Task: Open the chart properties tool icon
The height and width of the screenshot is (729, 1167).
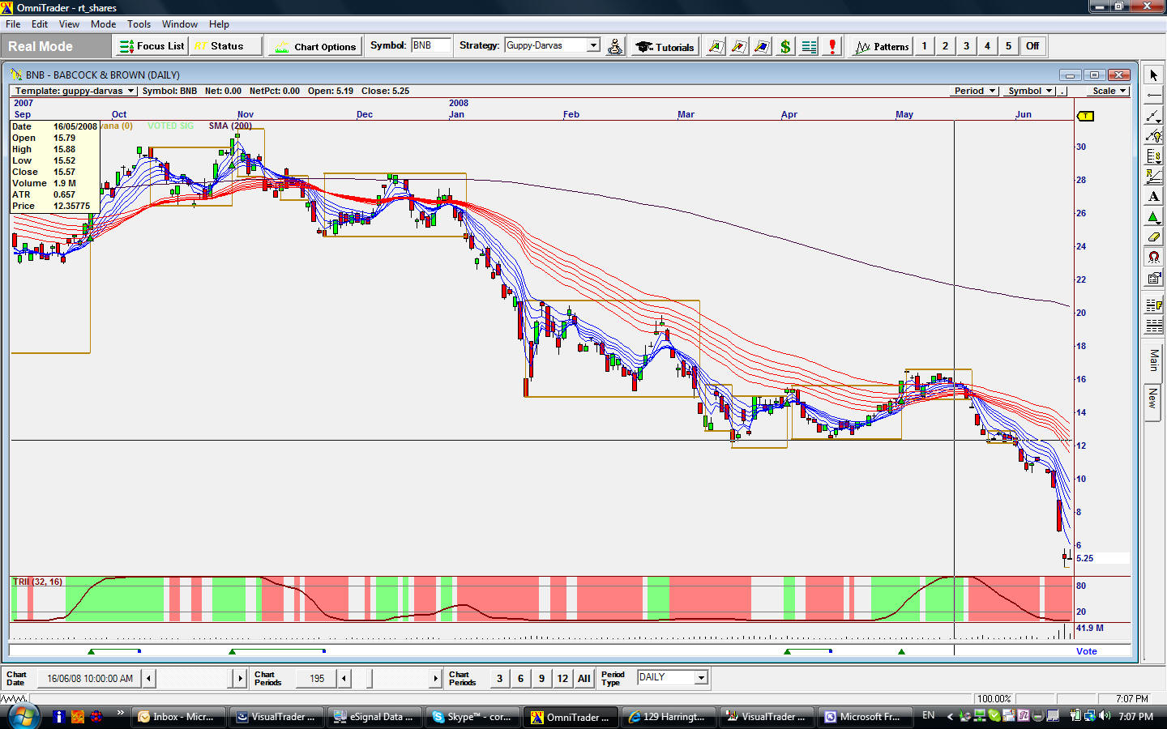Action: [x=1153, y=278]
